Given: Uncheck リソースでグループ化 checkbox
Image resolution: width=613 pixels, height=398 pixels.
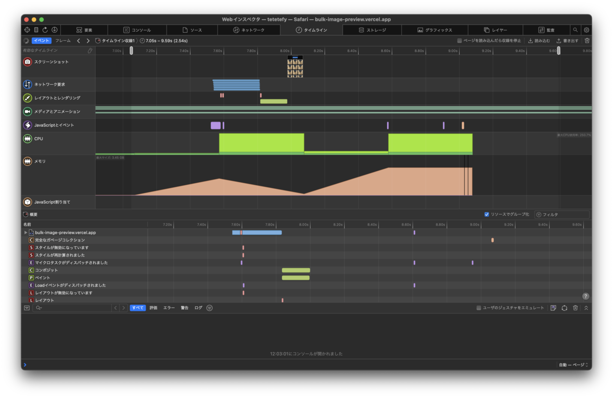Looking at the screenshot, I should pos(487,214).
